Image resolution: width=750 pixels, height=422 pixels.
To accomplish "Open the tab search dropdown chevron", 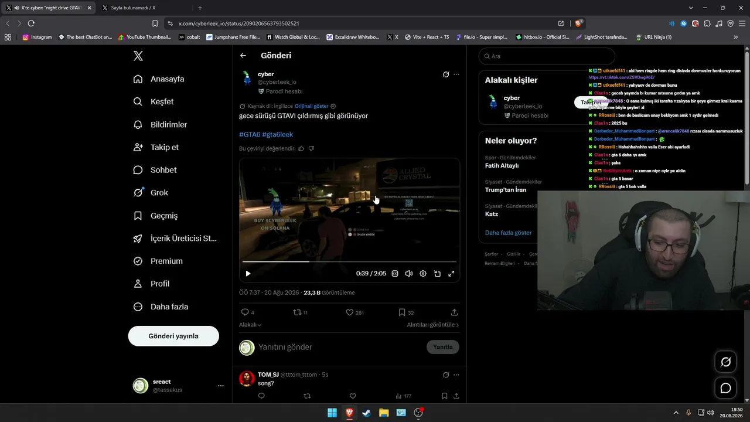I will [x=691, y=8].
